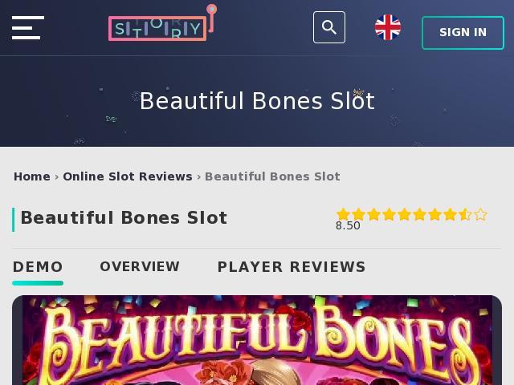Click the Sign In button
This screenshot has height=385, width=514.
tap(463, 32)
